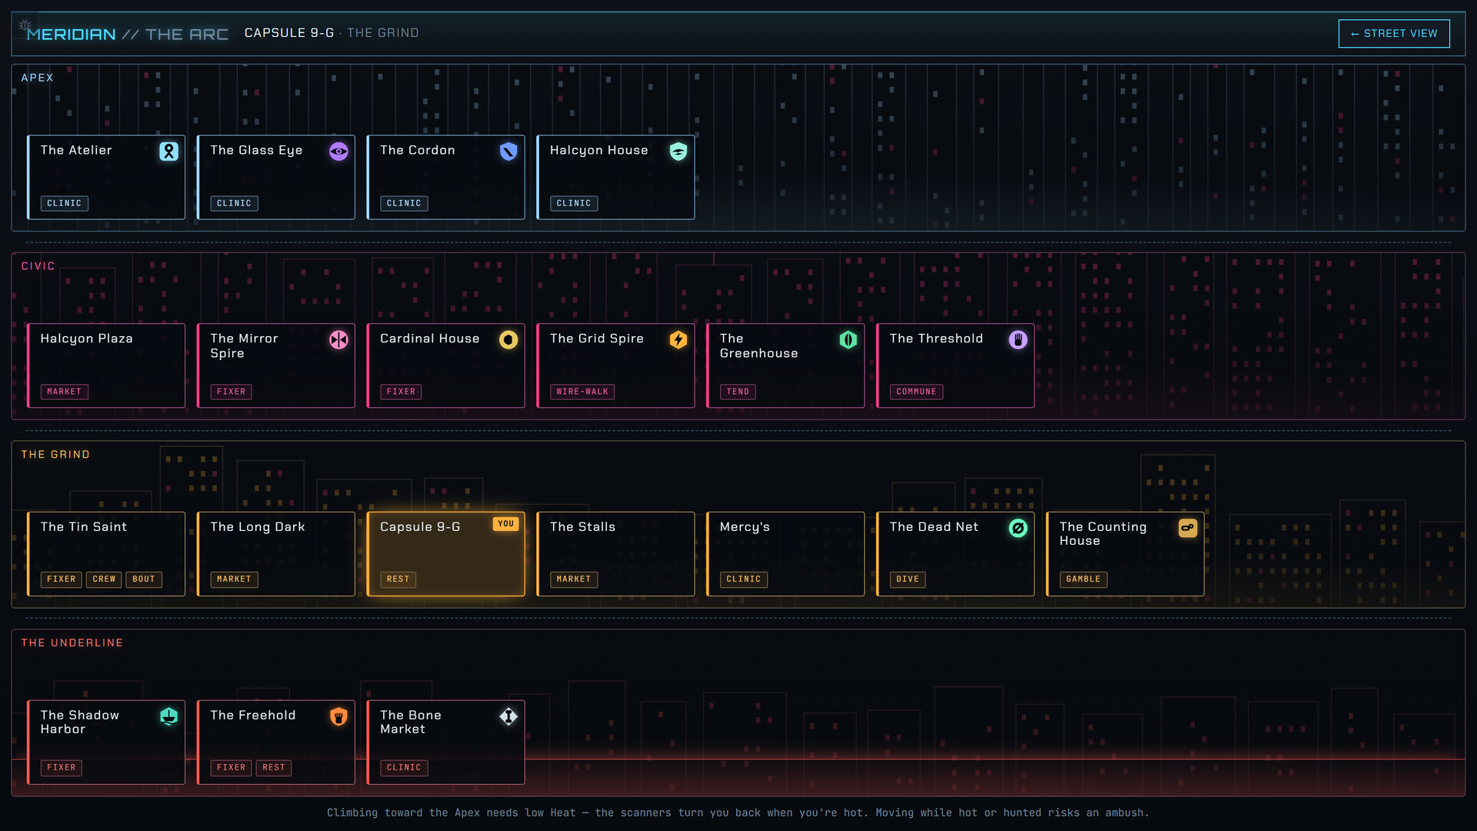The width and height of the screenshot is (1477, 831).
Task: Click the Mirror Spire pink mirror icon
Action: tap(338, 340)
